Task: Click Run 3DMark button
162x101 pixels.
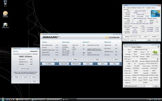Action: 48,64
